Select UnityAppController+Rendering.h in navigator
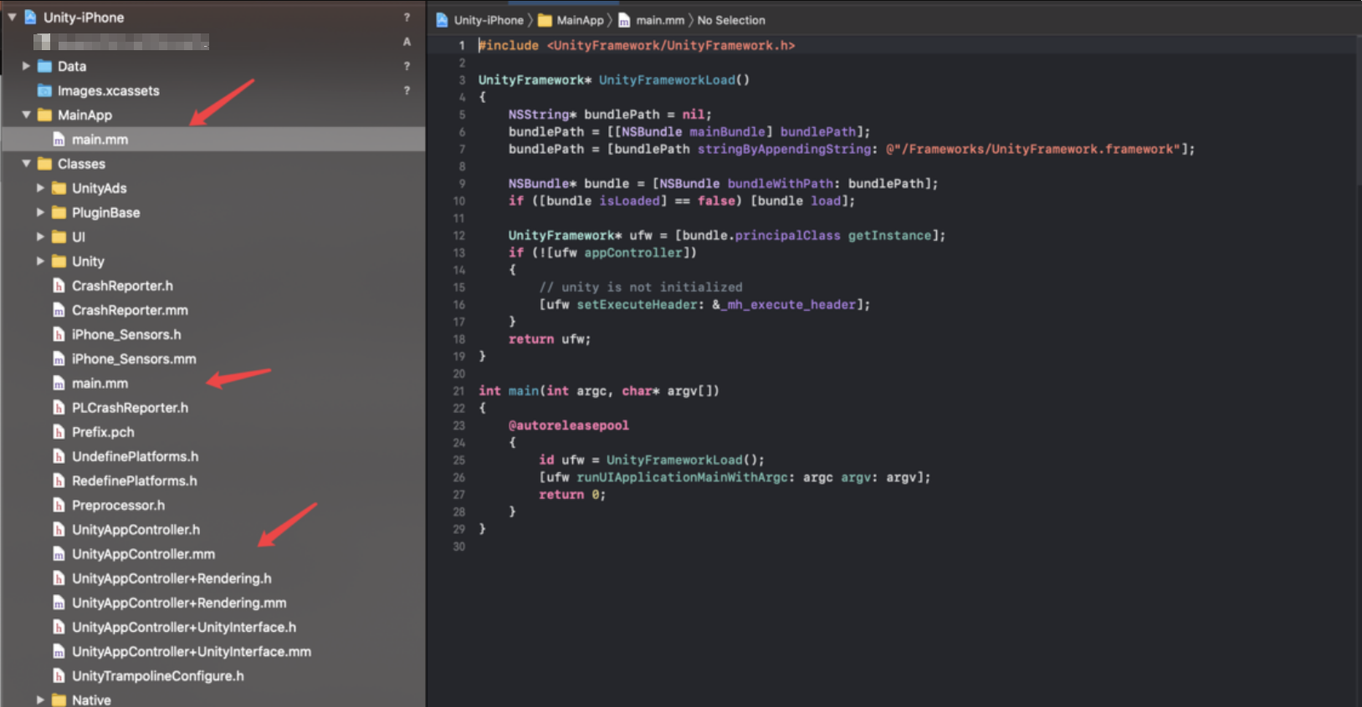 click(172, 578)
